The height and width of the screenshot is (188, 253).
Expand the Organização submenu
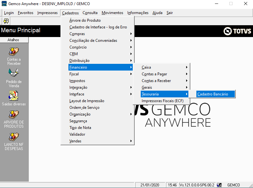click(100, 114)
